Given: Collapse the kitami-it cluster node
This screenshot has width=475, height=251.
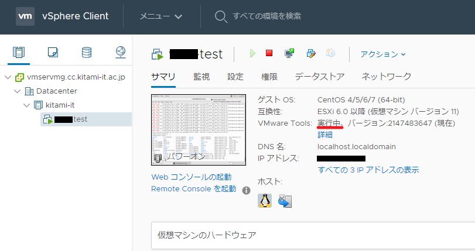Looking at the screenshot, I should [x=27, y=105].
